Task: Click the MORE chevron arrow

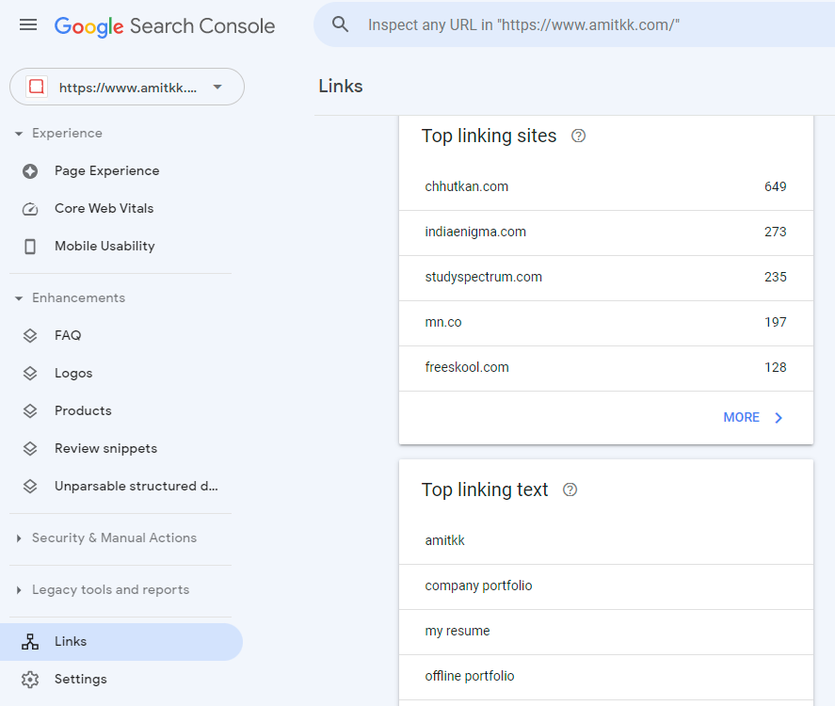Action: [x=779, y=418]
